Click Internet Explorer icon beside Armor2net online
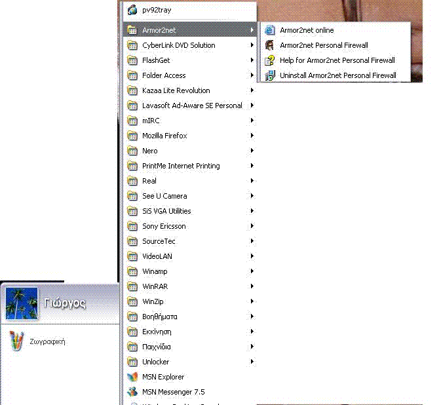The image size is (441, 405). click(x=269, y=30)
